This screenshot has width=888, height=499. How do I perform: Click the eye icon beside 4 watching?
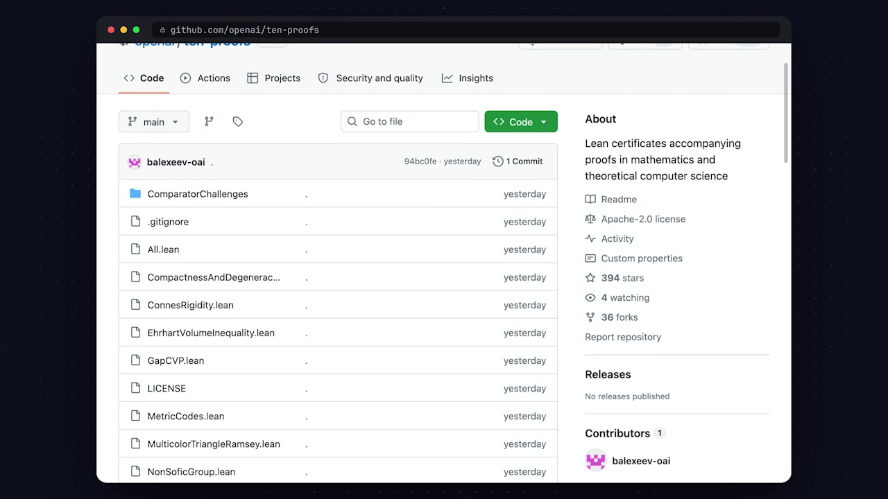pyautogui.click(x=590, y=297)
